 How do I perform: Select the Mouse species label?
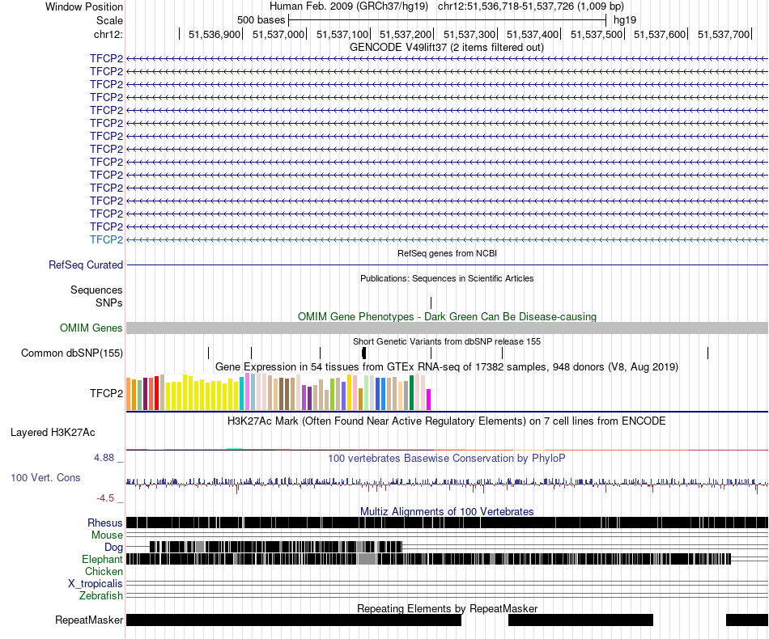[107, 535]
